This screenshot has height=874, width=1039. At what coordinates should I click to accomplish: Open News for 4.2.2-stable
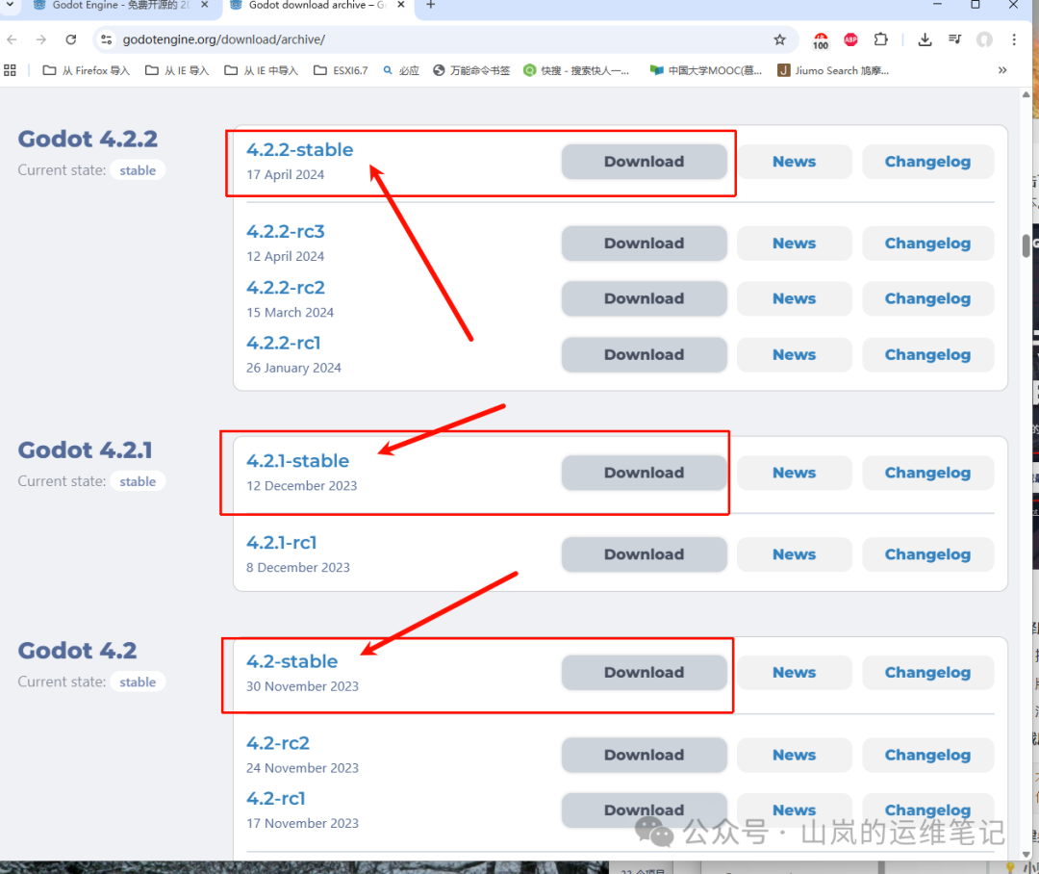pyautogui.click(x=794, y=161)
